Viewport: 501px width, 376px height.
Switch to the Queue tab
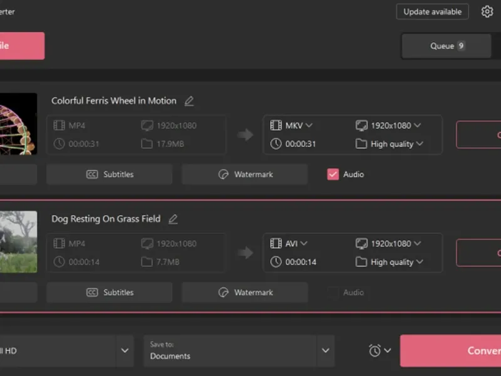(447, 46)
